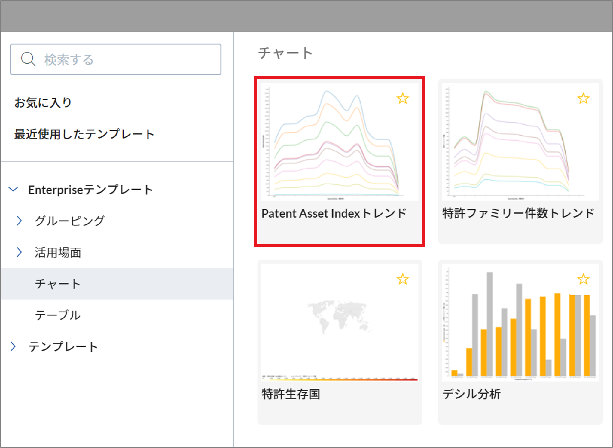The image size is (613, 448).
Task: Click the デシル分析 title text
Action: coord(471,394)
